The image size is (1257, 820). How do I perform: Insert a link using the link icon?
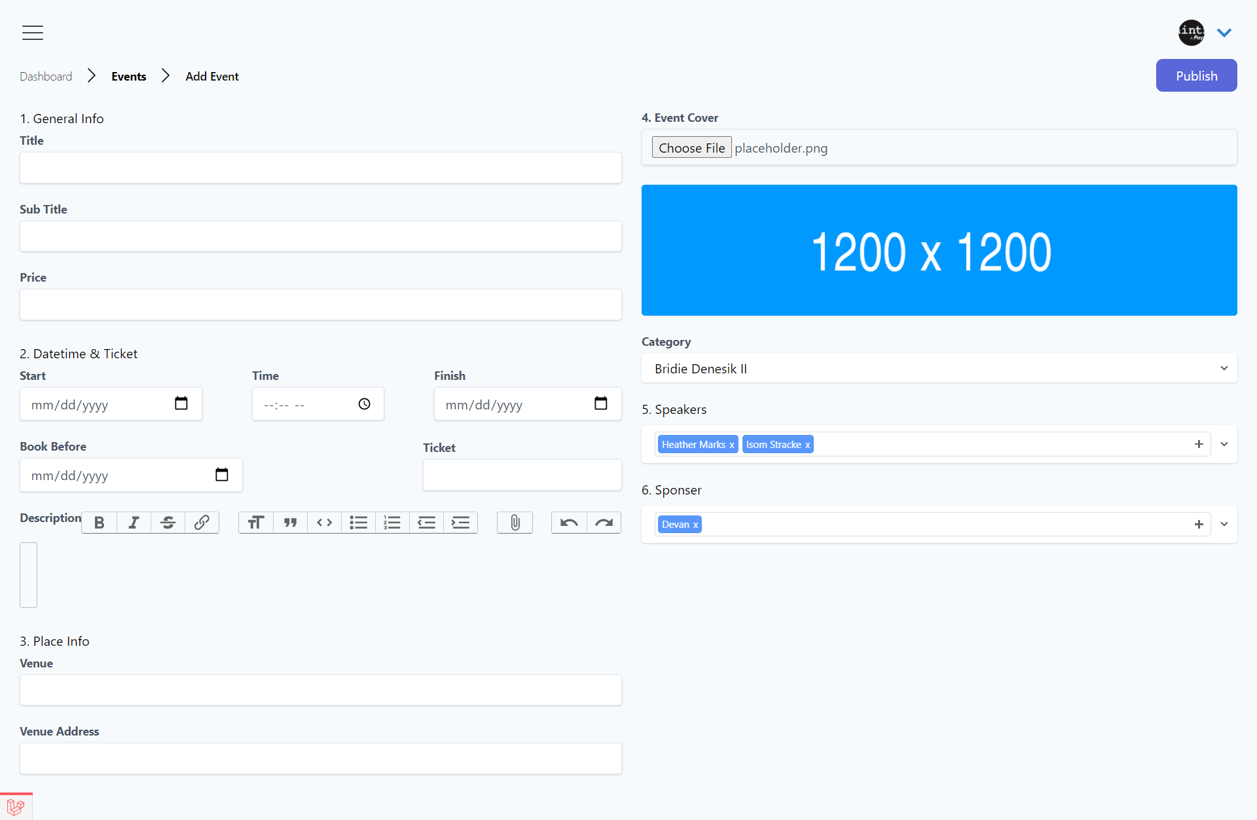(202, 523)
